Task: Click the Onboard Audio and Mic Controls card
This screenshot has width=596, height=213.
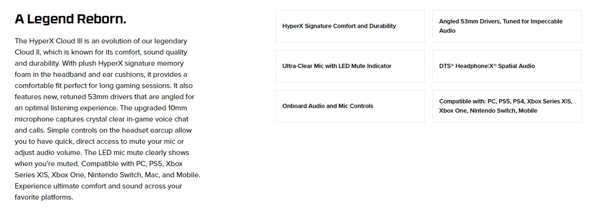Action: 350,106
